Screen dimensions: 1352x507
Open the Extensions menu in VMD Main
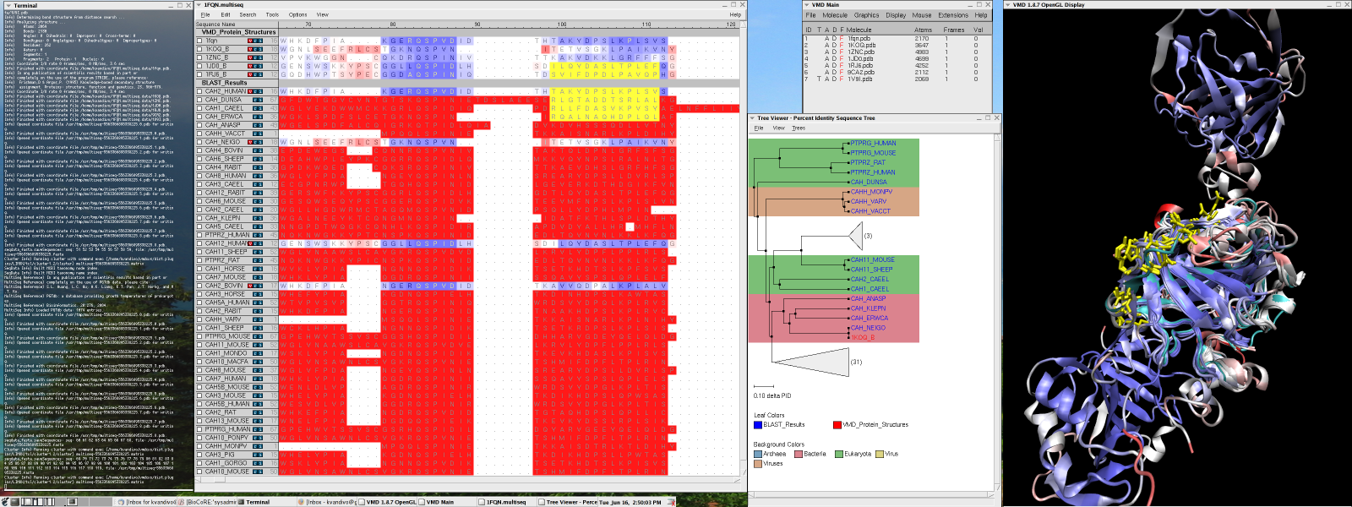[952, 15]
